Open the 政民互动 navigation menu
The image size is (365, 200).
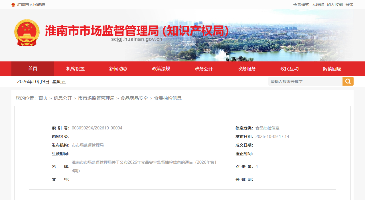[289, 69]
